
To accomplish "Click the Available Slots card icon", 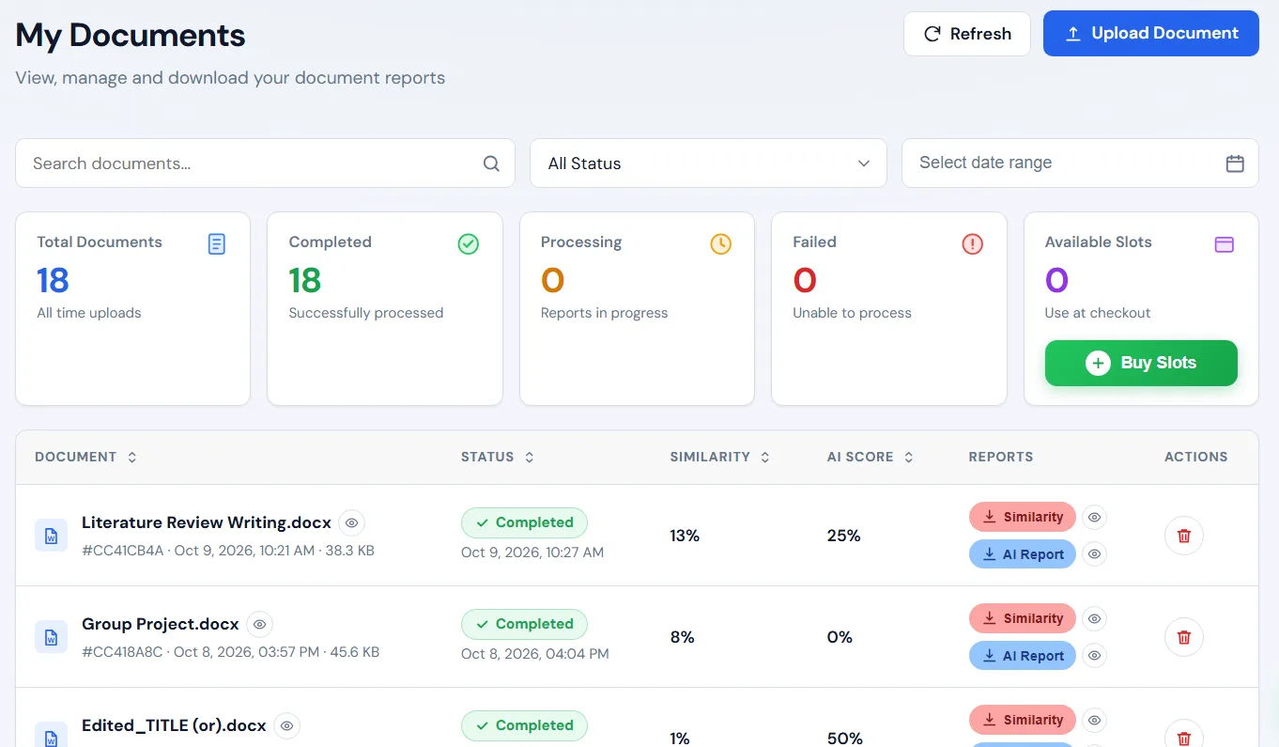I will 1224,244.
